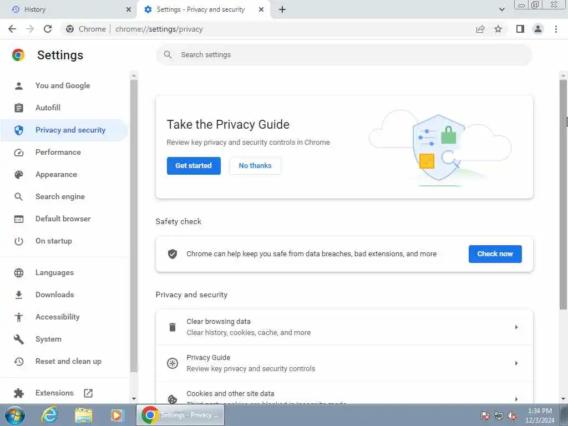
Task: Click the share page icon in address bar
Action: 480,29
